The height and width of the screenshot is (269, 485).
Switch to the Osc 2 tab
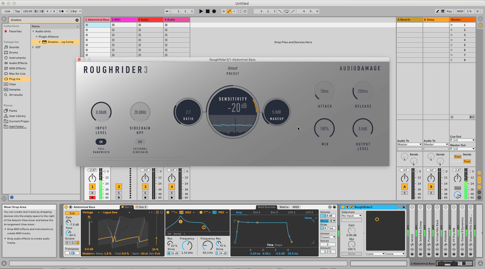[x=141, y=207]
